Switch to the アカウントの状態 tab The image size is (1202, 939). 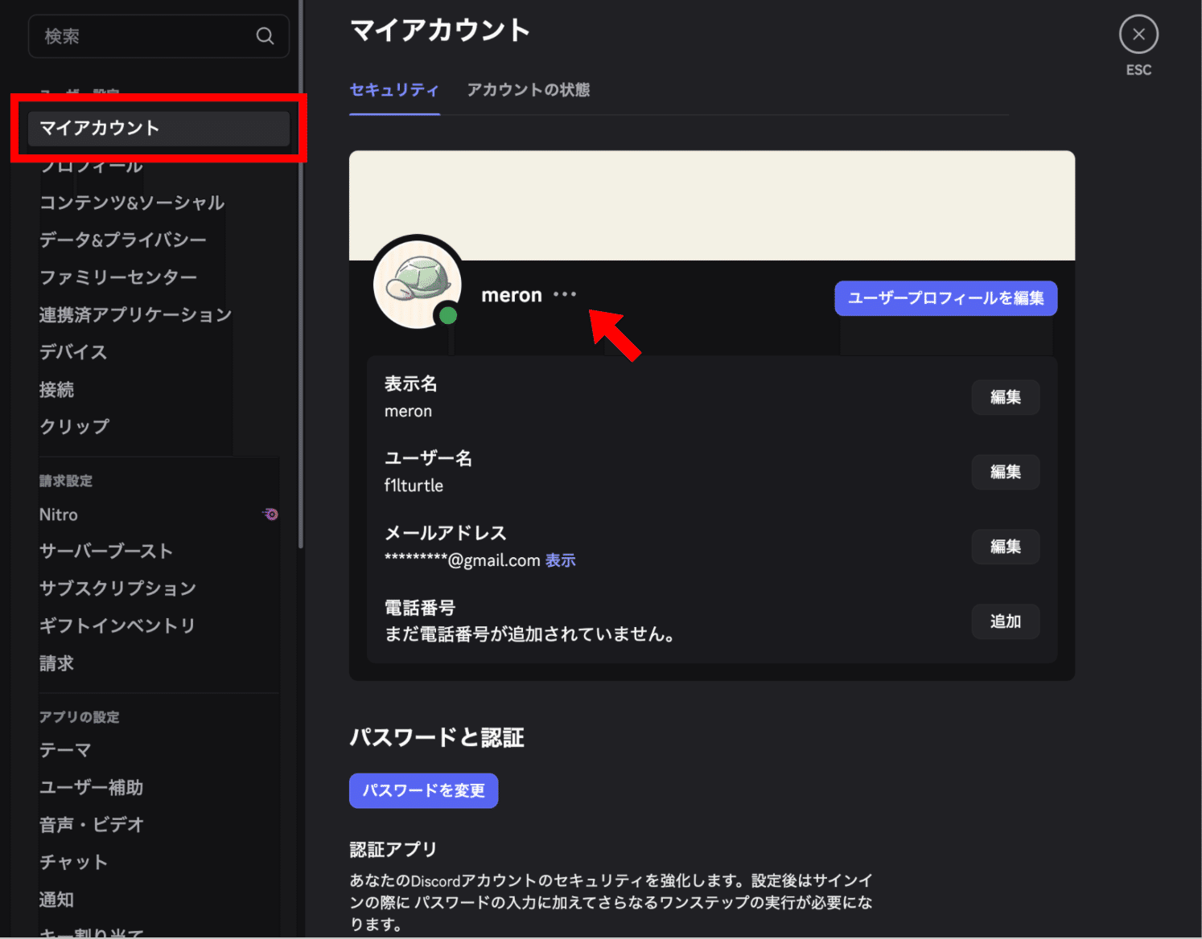(x=528, y=90)
